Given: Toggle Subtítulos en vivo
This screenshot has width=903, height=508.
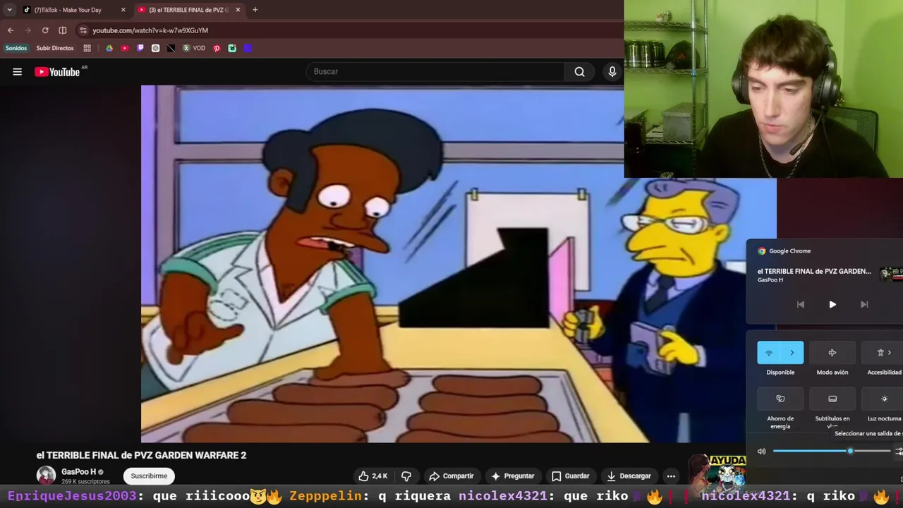Looking at the screenshot, I should pyautogui.click(x=832, y=399).
